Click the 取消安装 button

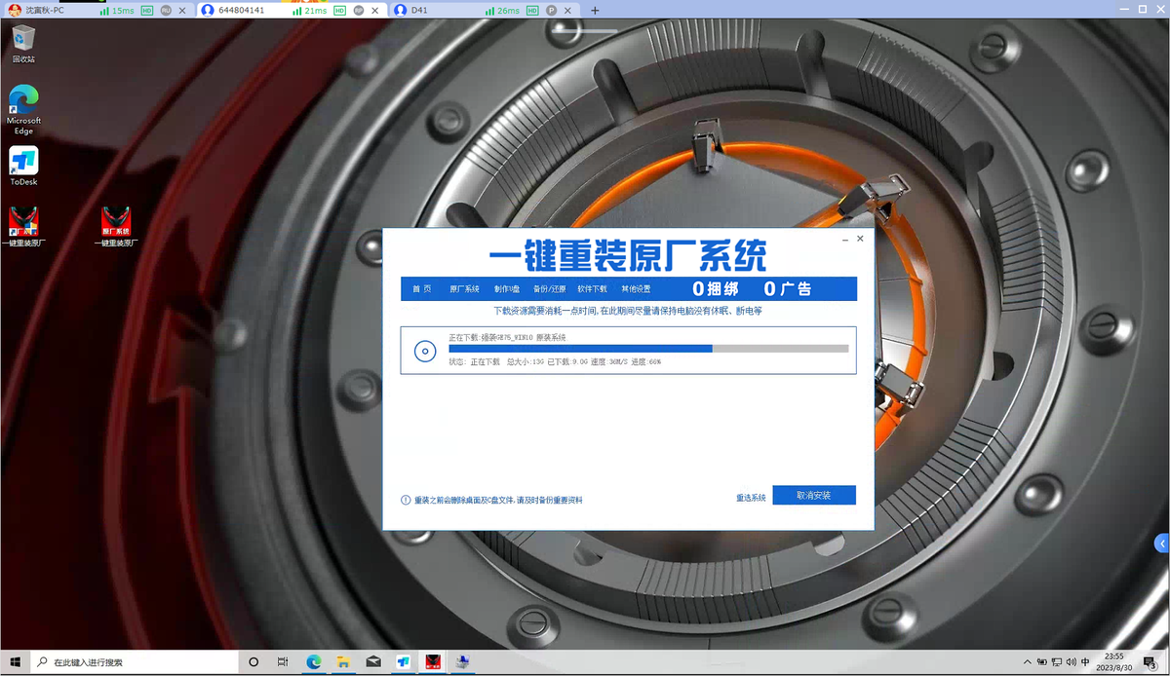click(x=814, y=496)
